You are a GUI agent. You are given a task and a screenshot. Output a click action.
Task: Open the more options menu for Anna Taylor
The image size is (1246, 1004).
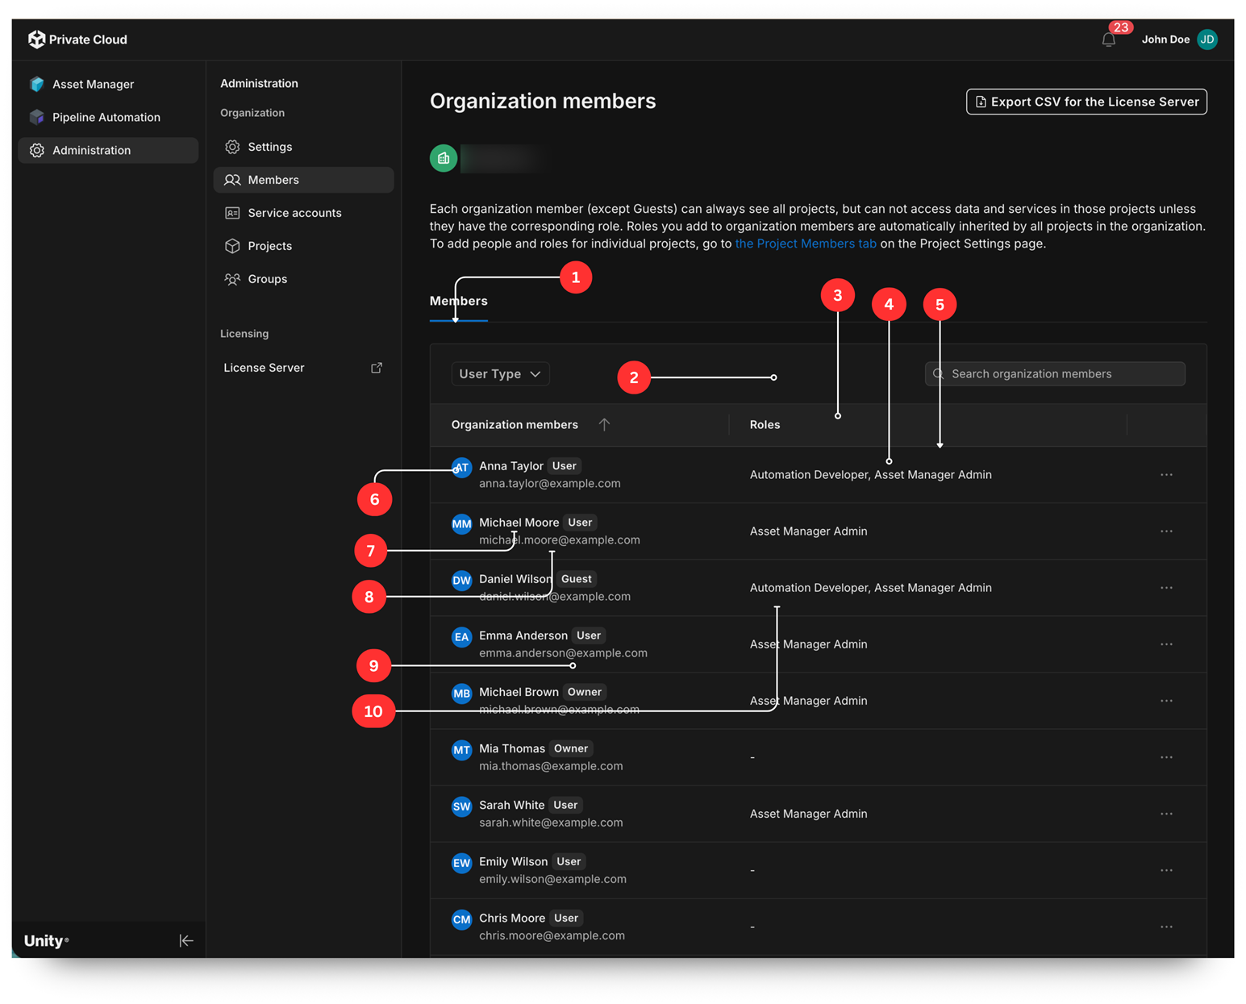1166,475
